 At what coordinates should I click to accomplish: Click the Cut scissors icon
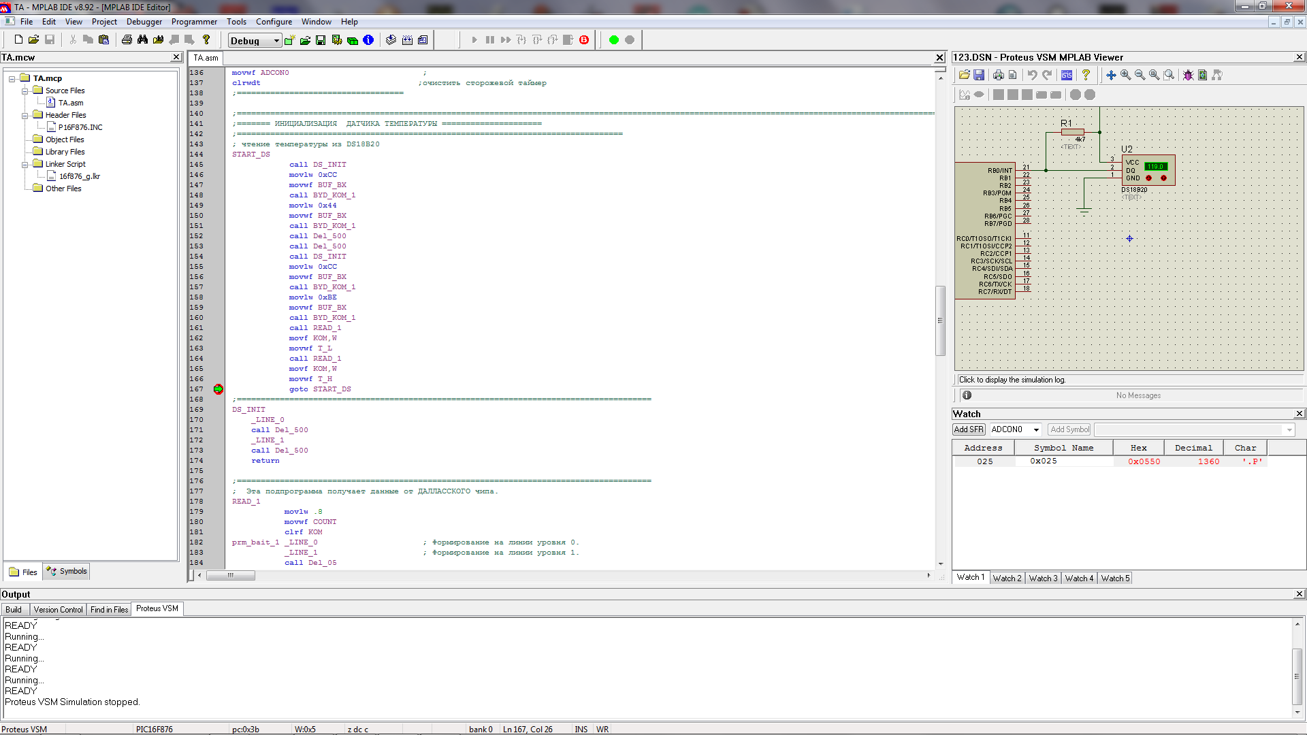tap(73, 40)
